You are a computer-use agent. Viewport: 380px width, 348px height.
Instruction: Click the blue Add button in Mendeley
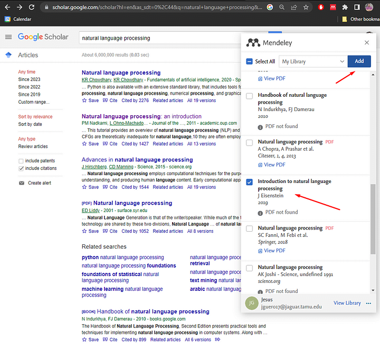359,61
